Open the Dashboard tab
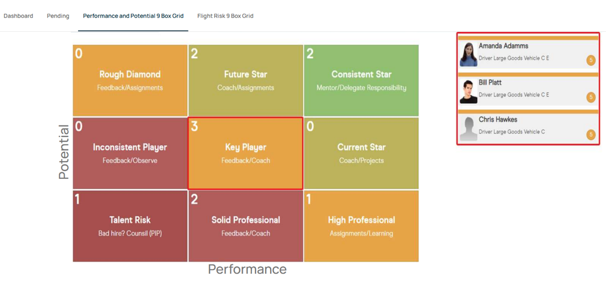The height and width of the screenshot is (284, 606). click(18, 16)
